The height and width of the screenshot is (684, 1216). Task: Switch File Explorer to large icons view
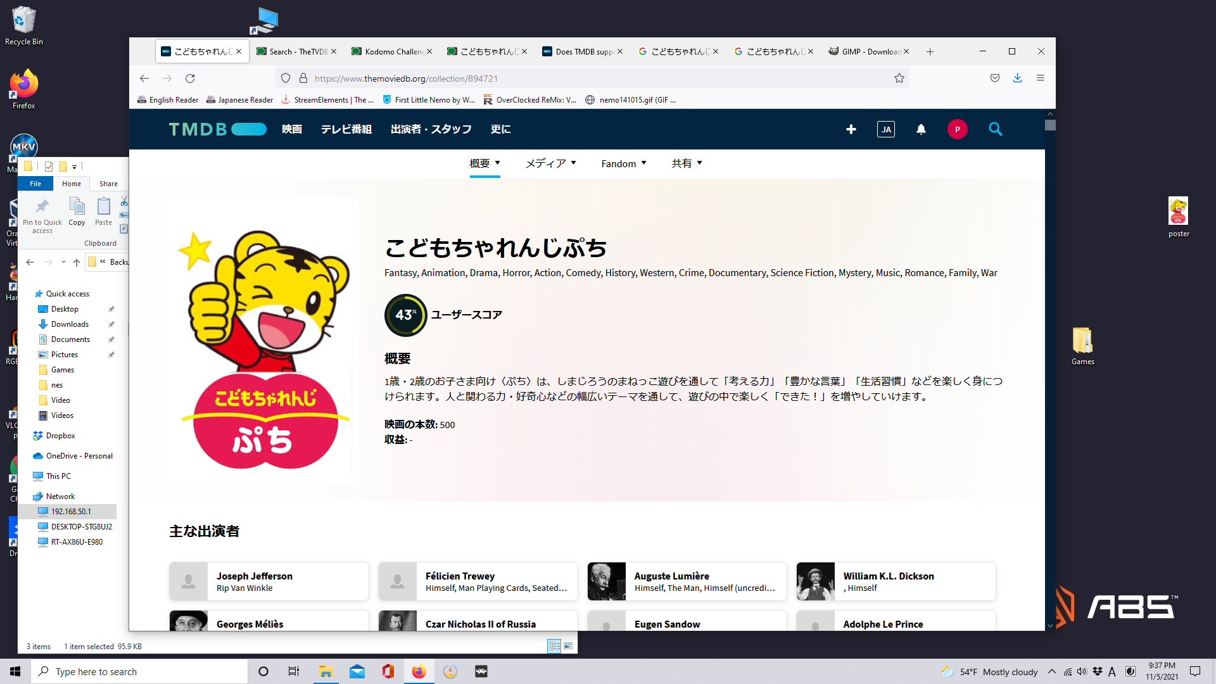tap(568, 646)
